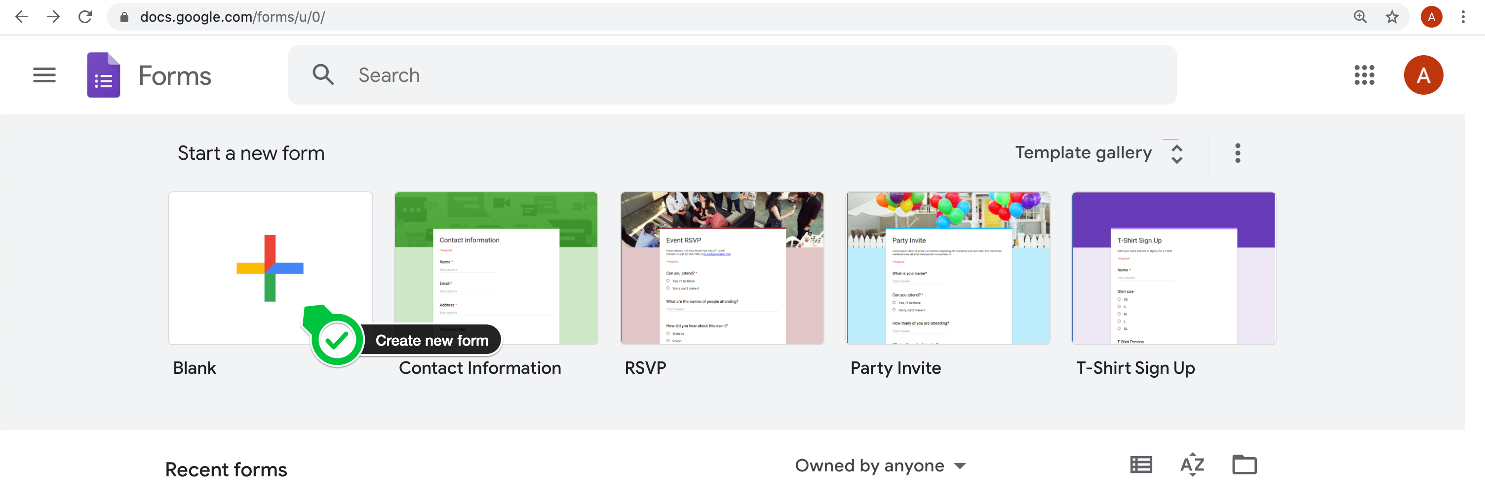Open the templates more-options menu

tap(1237, 153)
